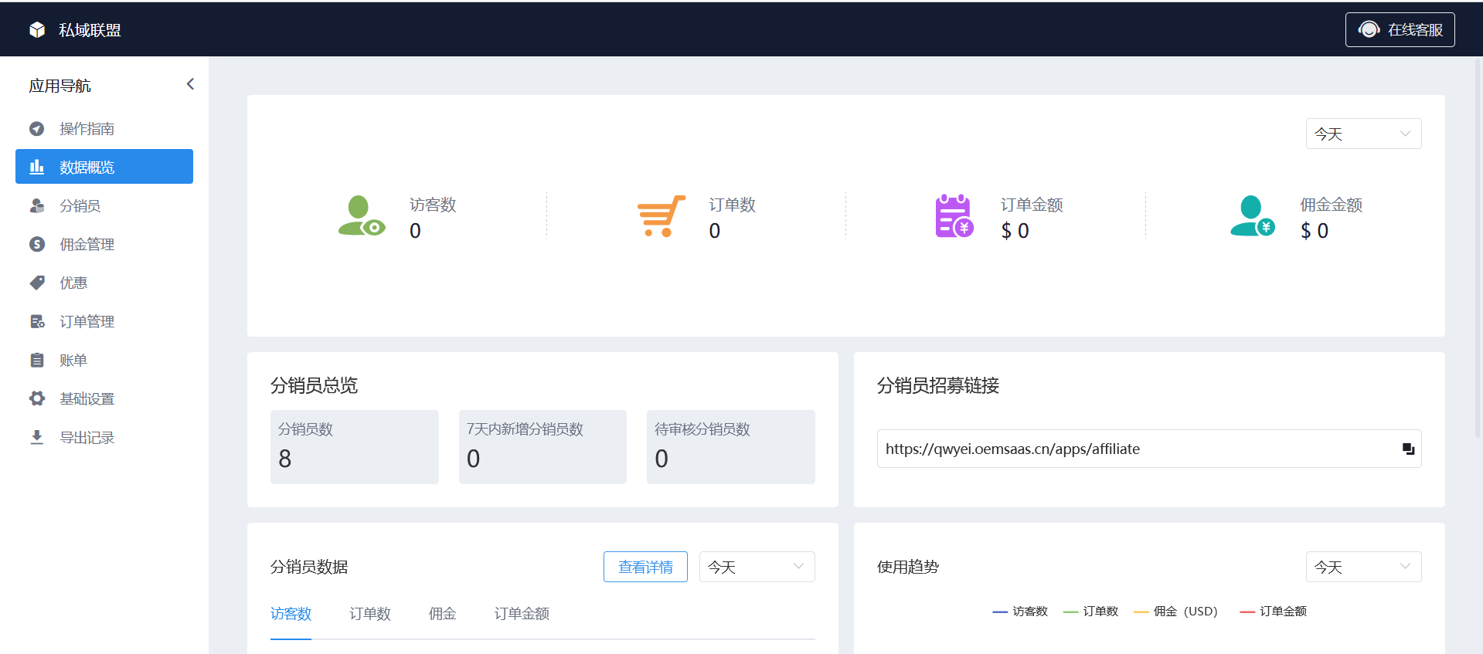Open 账单 menu item
Screen dimensions: 1483x654
point(104,360)
